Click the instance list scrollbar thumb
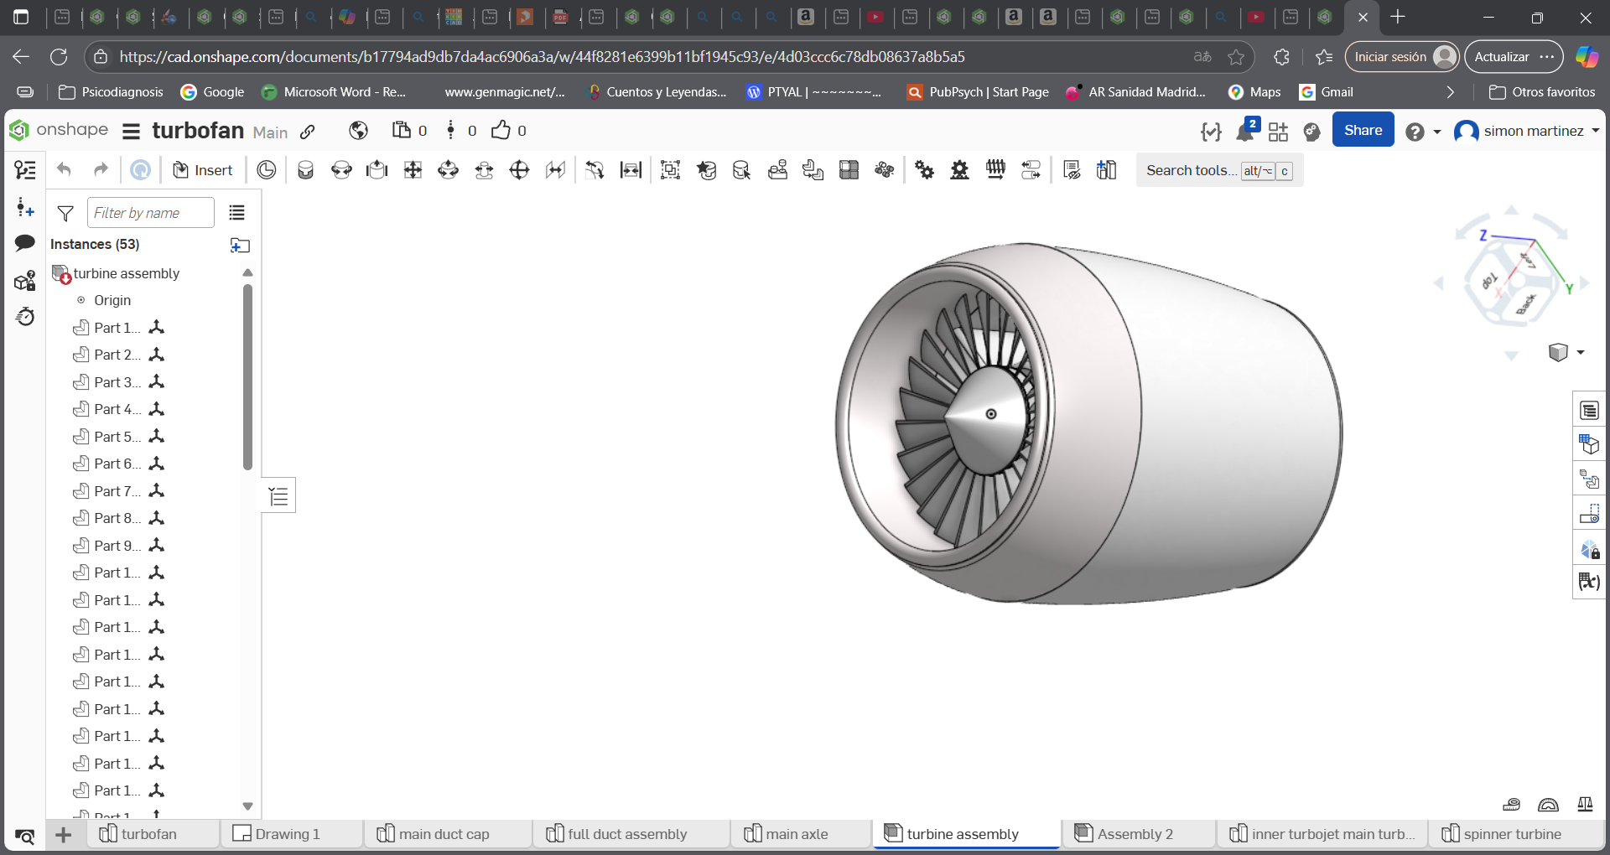Screen dimensions: 1610x855 (247, 376)
